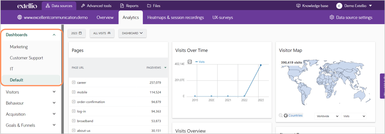This screenshot has width=385, height=134.
Task: Click the 2023 date picker button
Action: click(76, 33)
